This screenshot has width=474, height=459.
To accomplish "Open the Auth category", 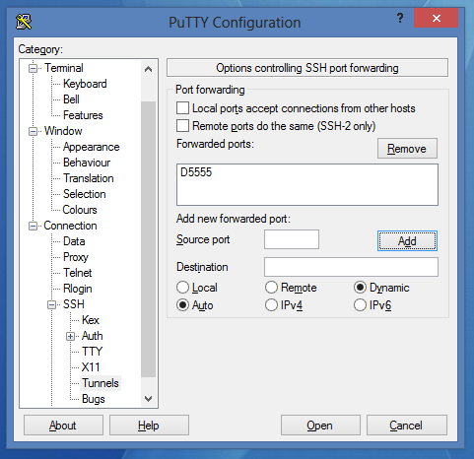I will [93, 336].
